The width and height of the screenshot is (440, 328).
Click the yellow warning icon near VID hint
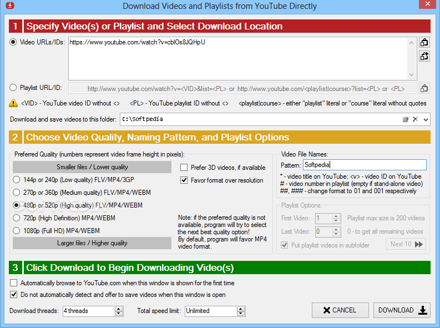click(13, 103)
